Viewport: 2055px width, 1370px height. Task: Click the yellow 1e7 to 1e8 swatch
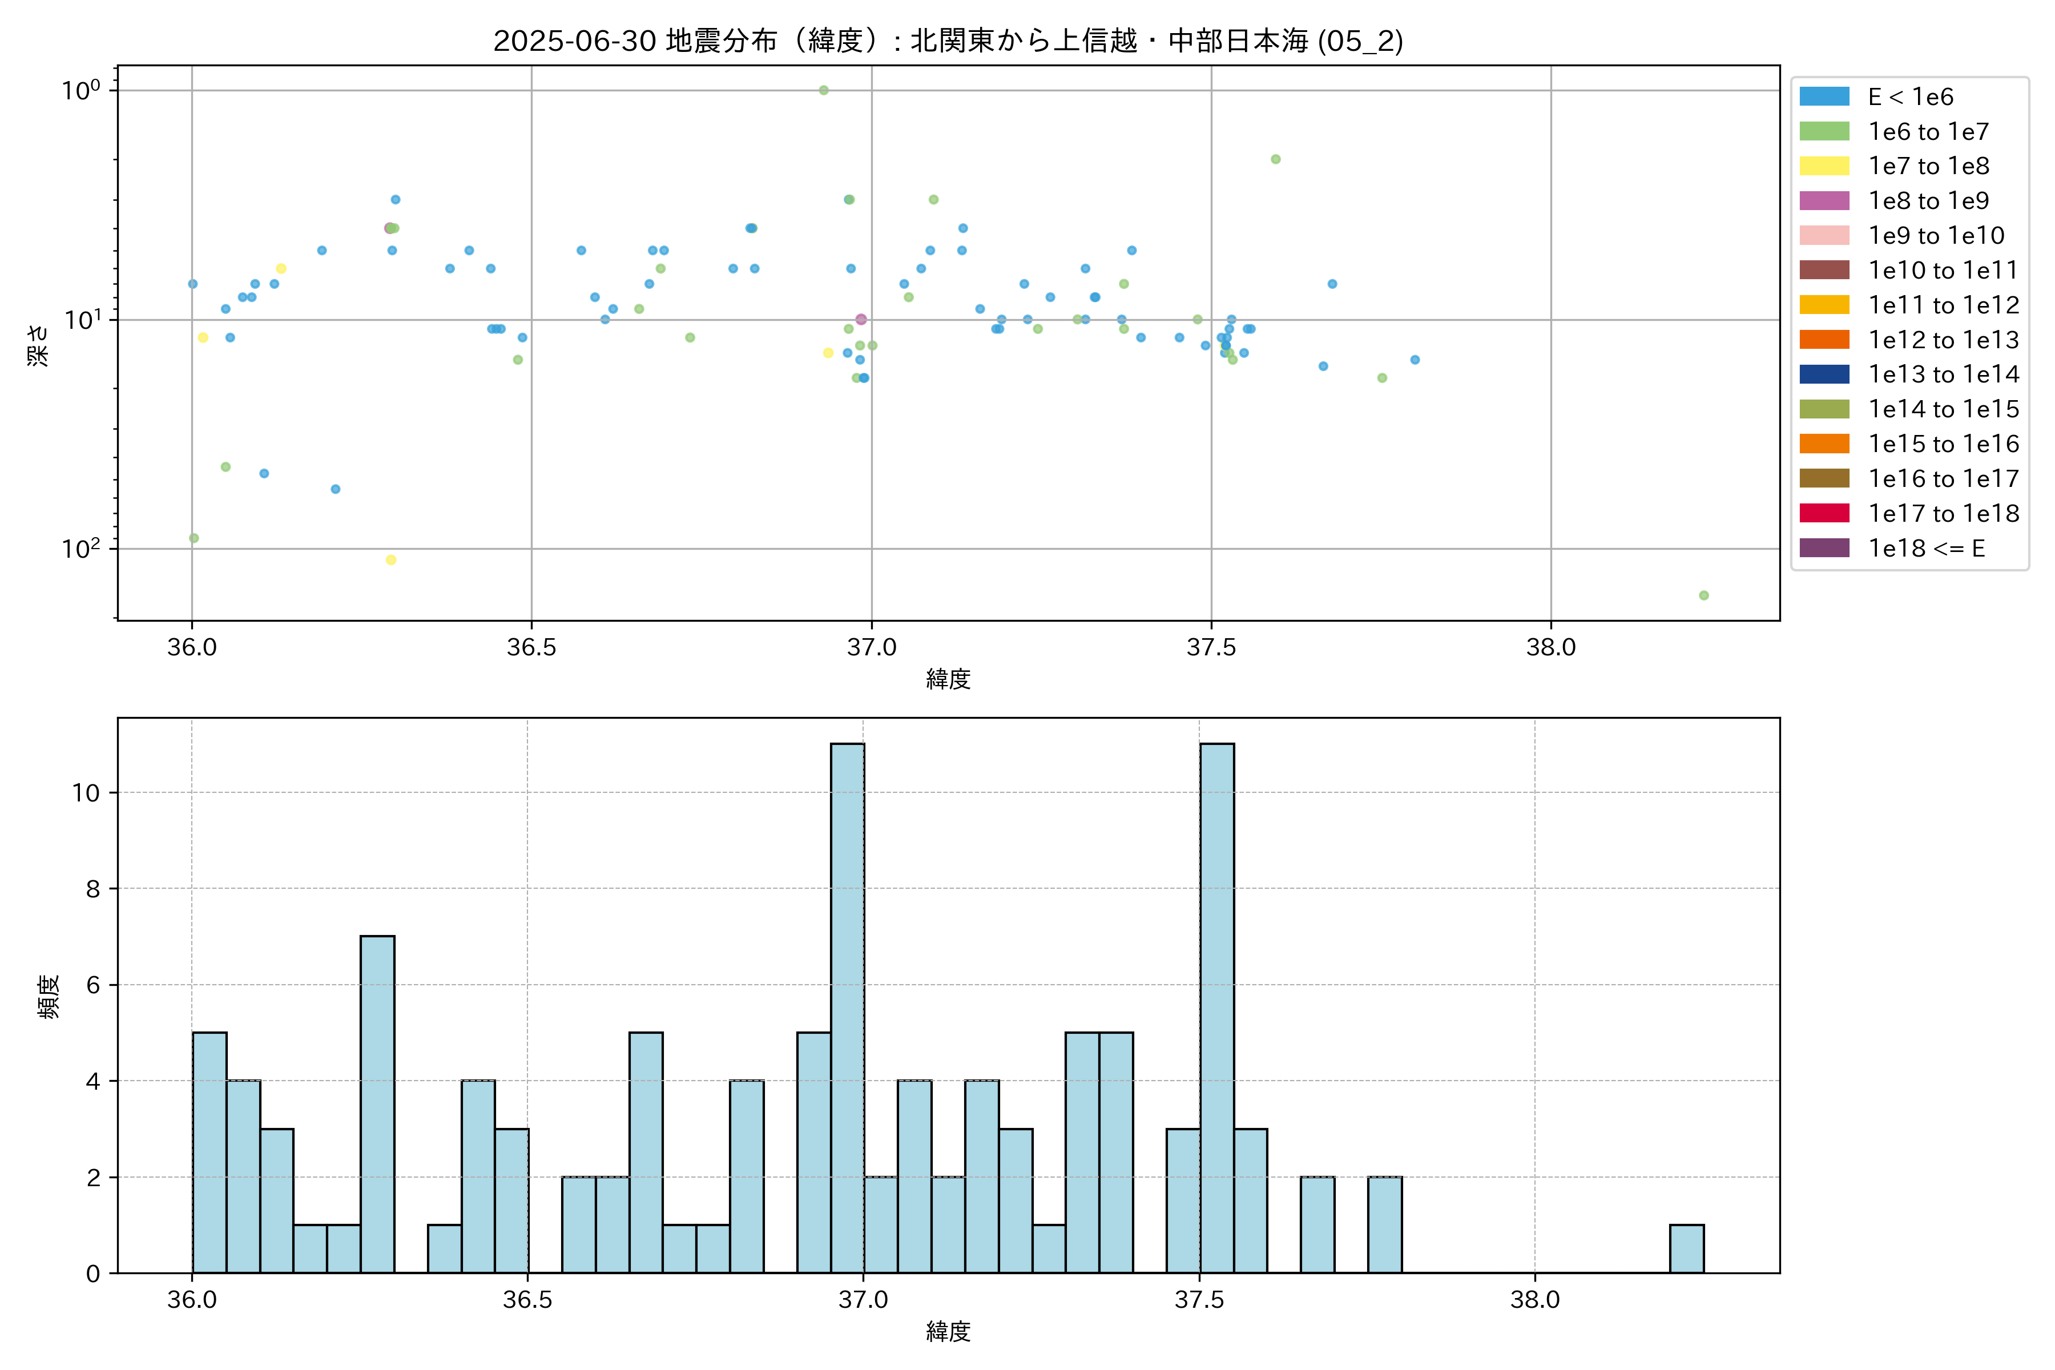tap(1823, 166)
